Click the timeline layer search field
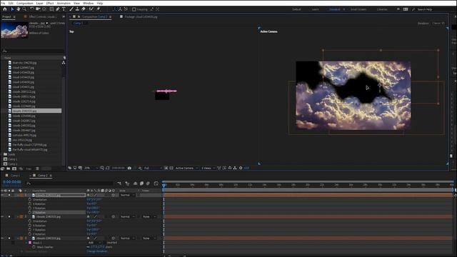Viewport: 457px width, 257px height. click(70, 183)
